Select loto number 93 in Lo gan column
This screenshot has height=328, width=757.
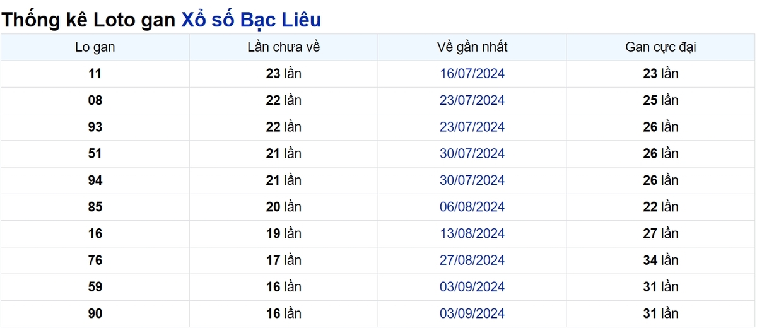pos(95,127)
